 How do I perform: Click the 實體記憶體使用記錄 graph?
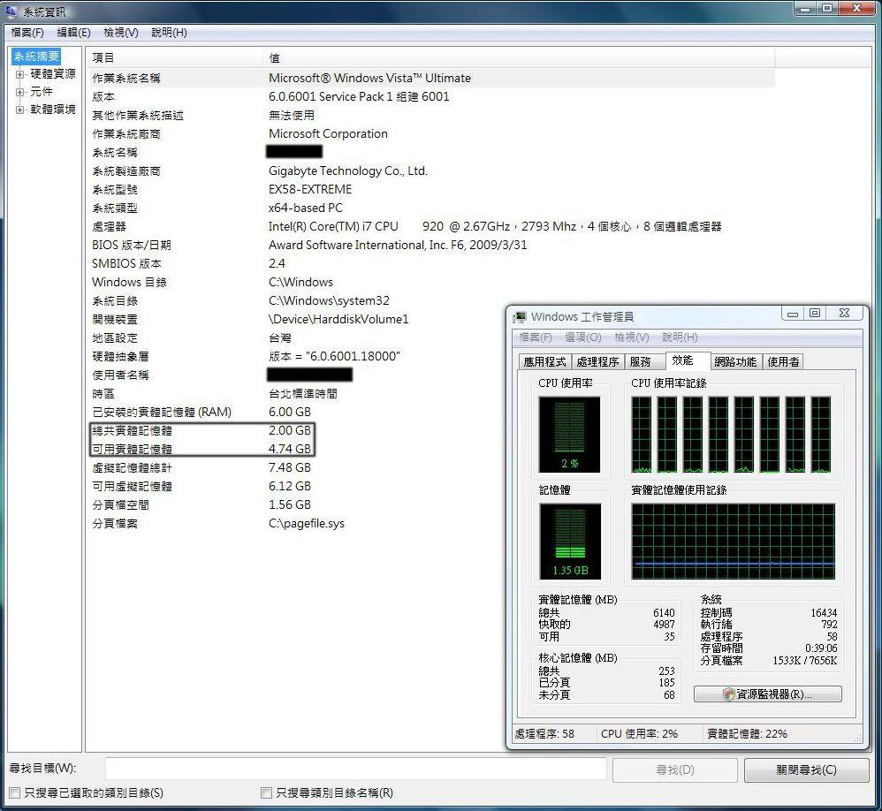click(733, 541)
